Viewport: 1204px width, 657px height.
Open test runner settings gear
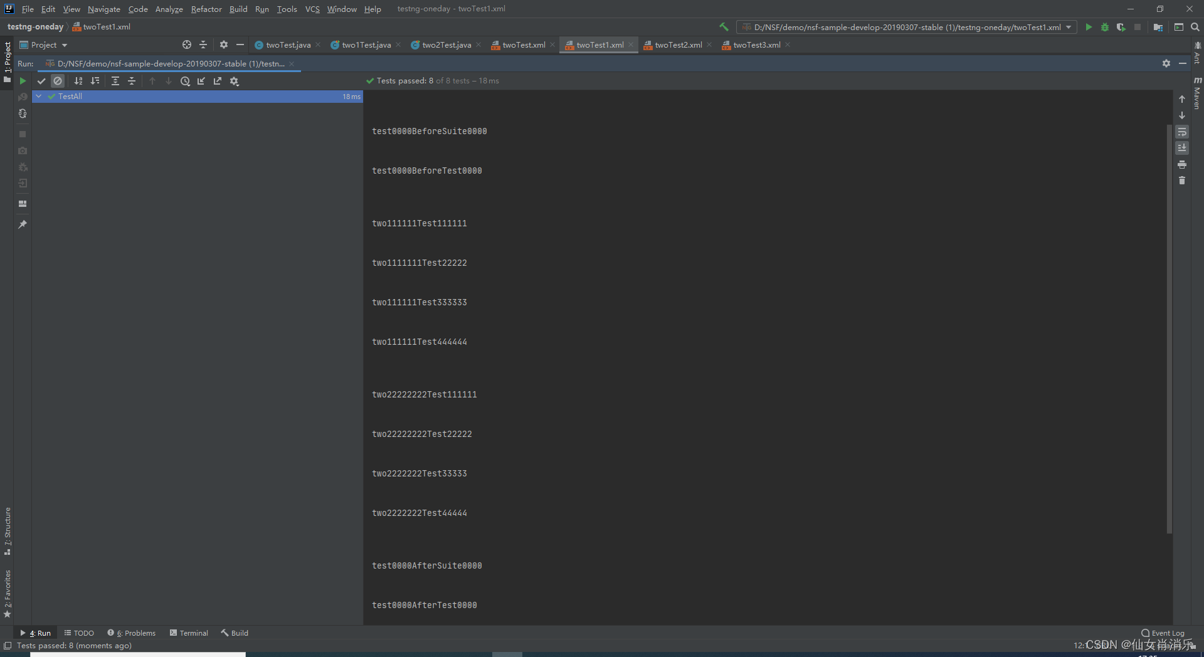pos(235,81)
